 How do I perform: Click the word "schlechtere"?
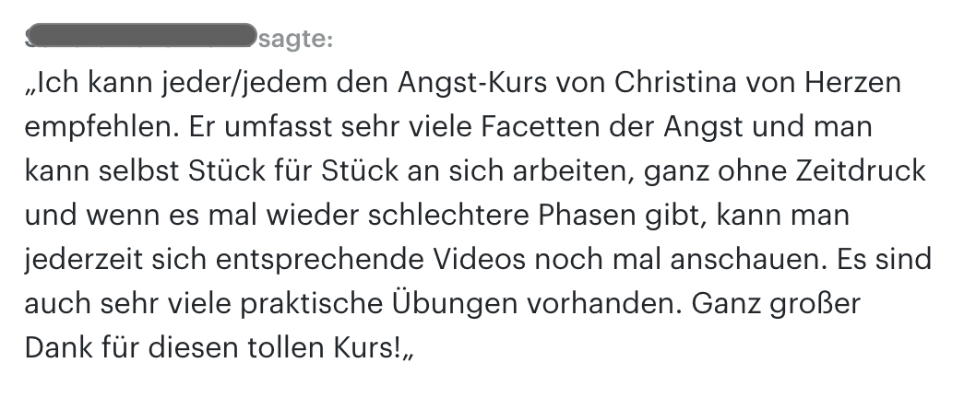[x=449, y=216]
